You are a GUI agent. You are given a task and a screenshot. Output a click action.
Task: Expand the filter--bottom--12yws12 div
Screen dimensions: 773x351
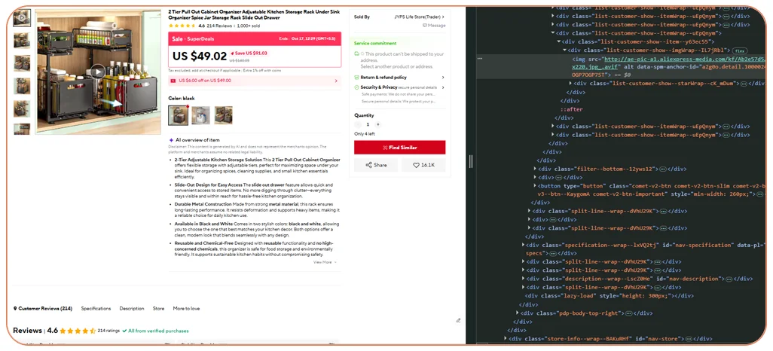(x=535, y=169)
